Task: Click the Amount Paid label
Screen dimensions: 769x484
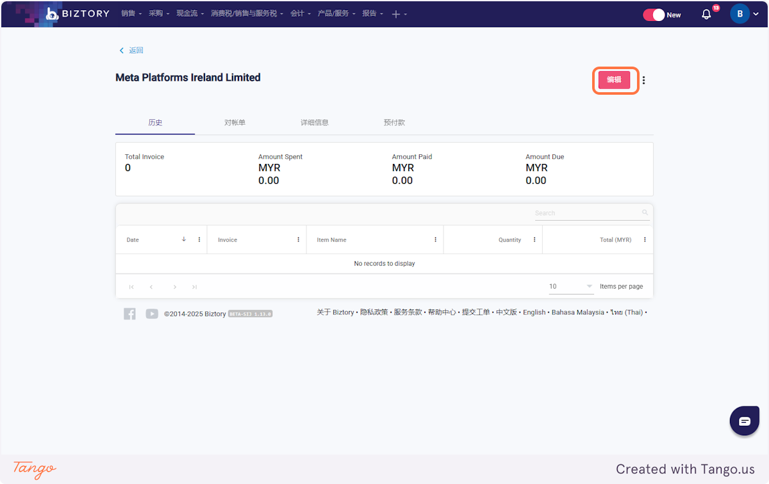Action: tap(412, 157)
